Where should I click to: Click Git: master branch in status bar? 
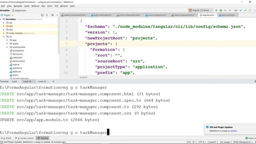point(226,142)
